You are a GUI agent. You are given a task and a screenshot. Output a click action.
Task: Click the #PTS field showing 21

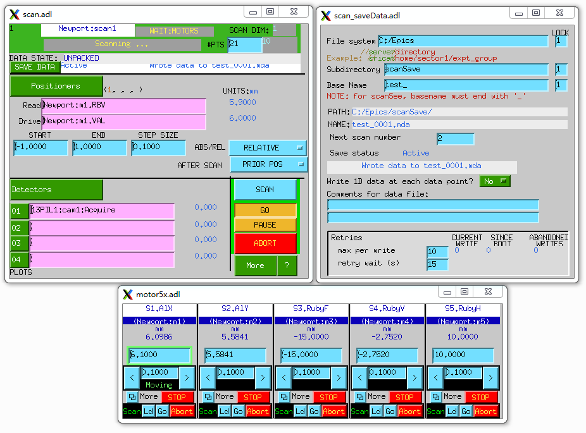pos(245,44)
